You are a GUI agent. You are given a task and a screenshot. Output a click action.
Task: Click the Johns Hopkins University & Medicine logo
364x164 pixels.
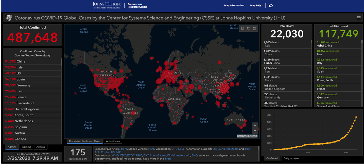pyautogui.click(x=106, y=5)
